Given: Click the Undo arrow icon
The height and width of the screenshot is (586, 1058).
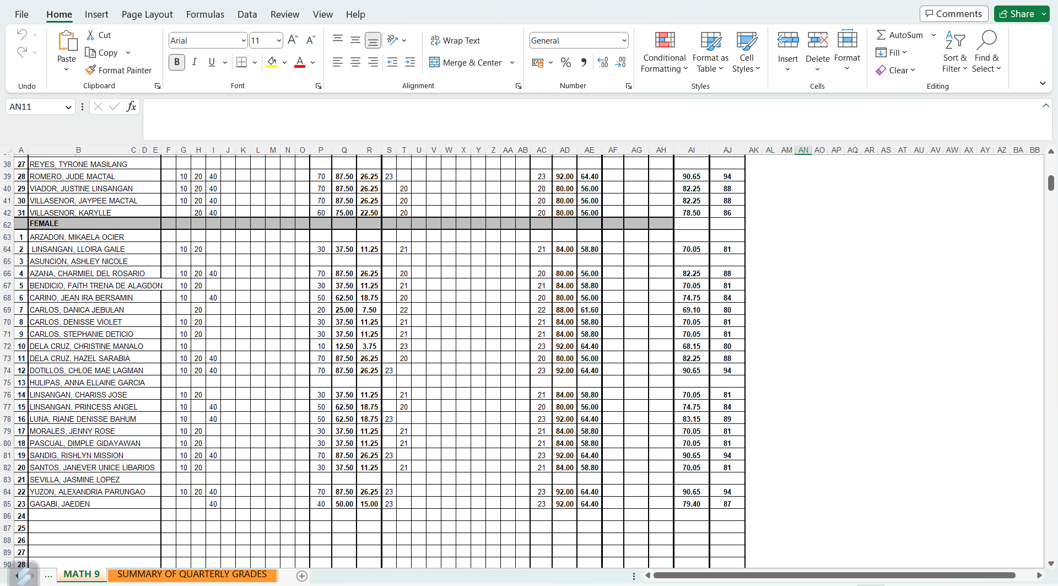Looking at the screenshot, I should click(x=21, y=34).
